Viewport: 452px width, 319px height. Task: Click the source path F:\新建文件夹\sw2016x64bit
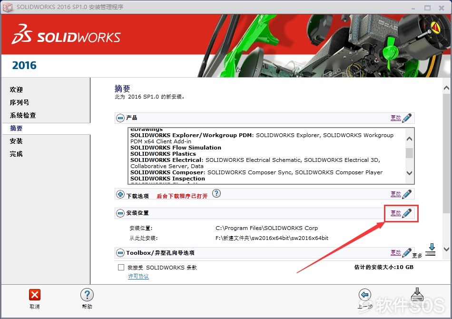click(272, 238)
